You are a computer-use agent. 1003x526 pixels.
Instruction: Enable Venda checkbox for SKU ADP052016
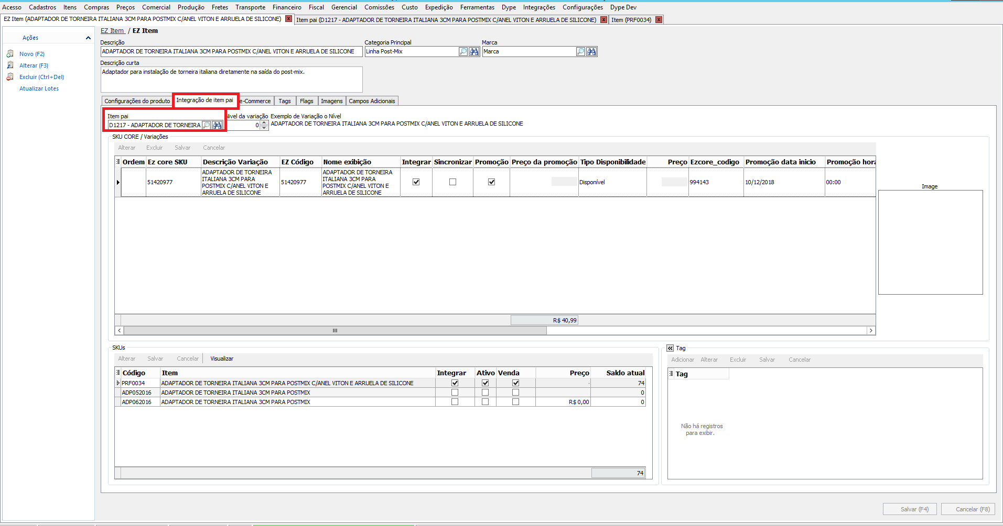[516, 393]
